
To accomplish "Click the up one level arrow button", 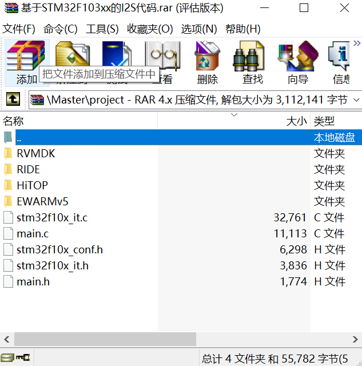I will tap(13, 99).
